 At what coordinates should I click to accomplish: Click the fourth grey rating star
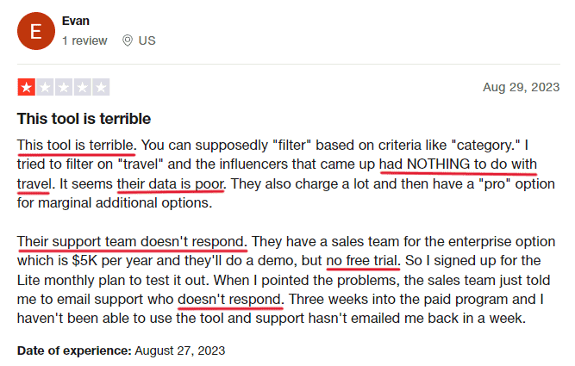83,87
